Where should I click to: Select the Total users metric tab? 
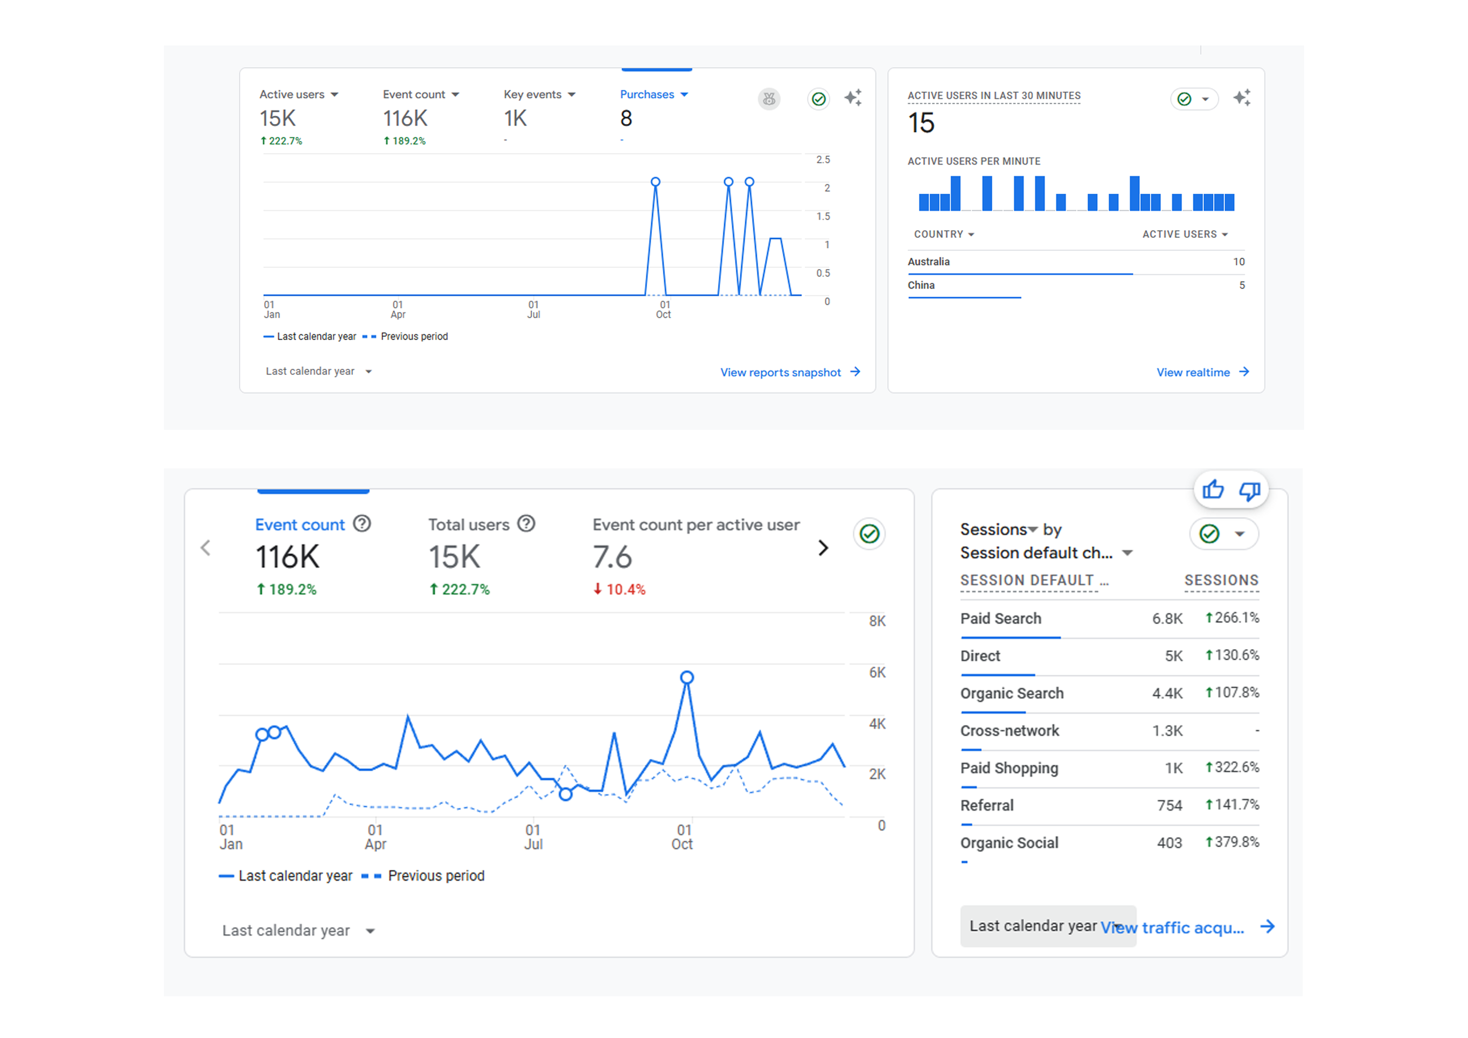(x=469, y=525)
